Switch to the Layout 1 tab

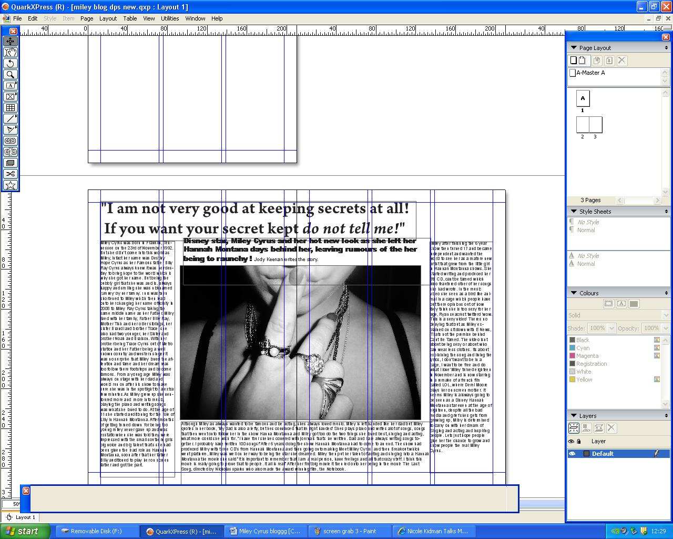click(x=21, y=517)
